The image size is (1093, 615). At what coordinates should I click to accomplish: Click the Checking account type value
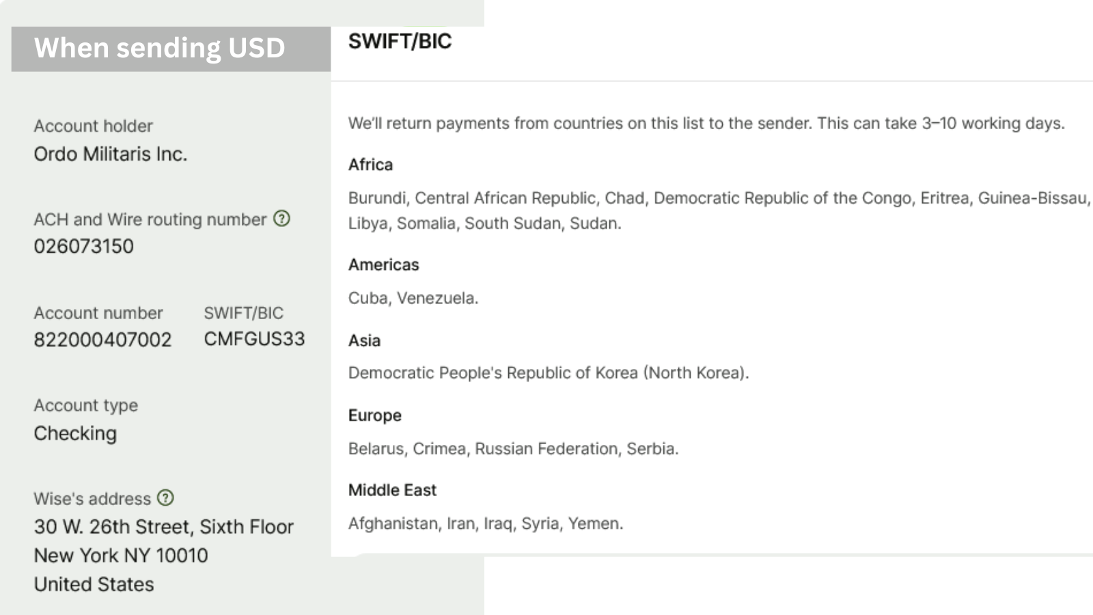[x=75, y=433]
